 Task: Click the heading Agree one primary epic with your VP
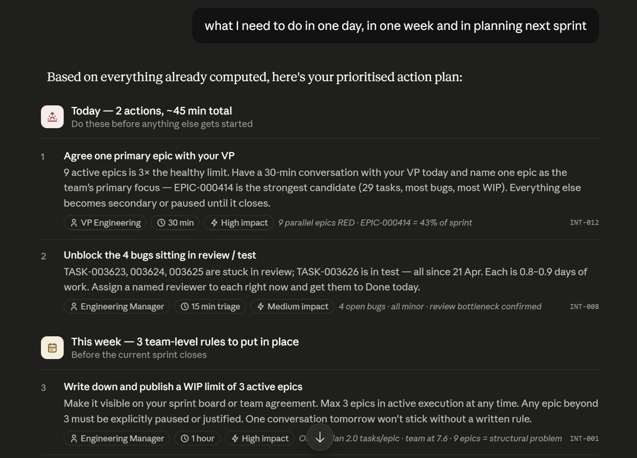coord(149,156)
